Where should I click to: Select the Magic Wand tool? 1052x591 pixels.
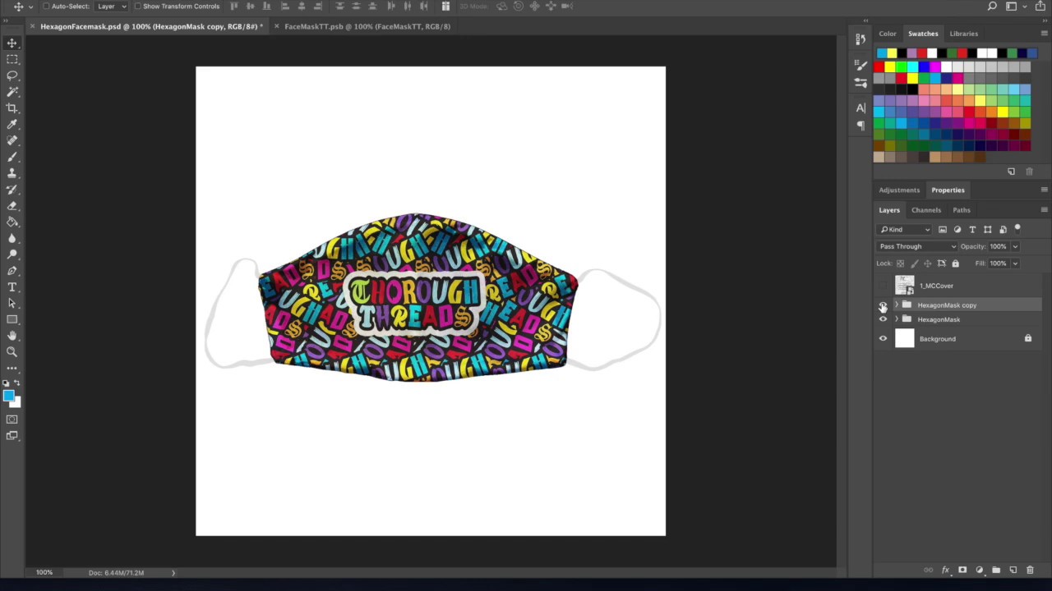point(12,92)
